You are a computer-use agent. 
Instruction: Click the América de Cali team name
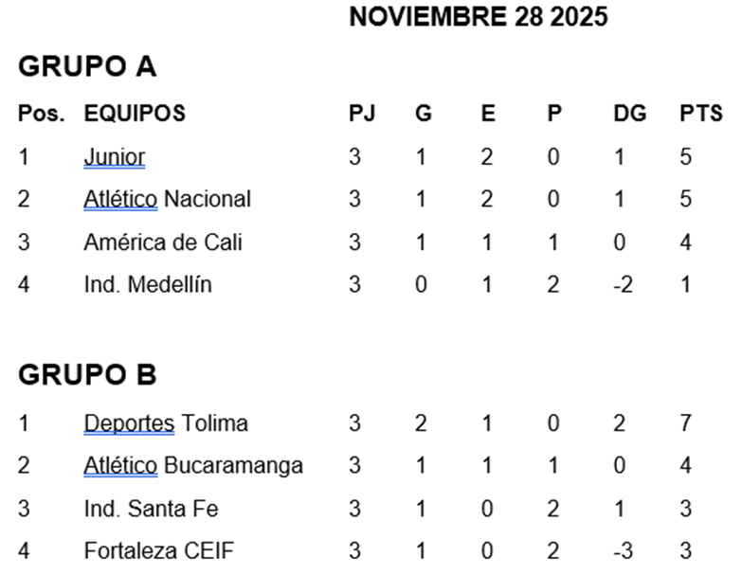162,242
